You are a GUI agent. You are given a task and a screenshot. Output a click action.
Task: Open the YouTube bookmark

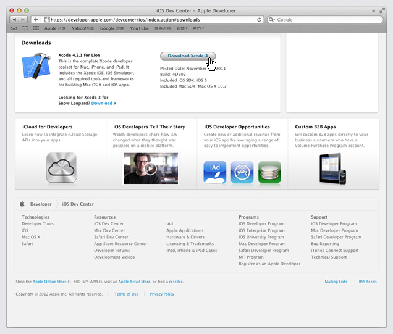[x=140, y=28]
